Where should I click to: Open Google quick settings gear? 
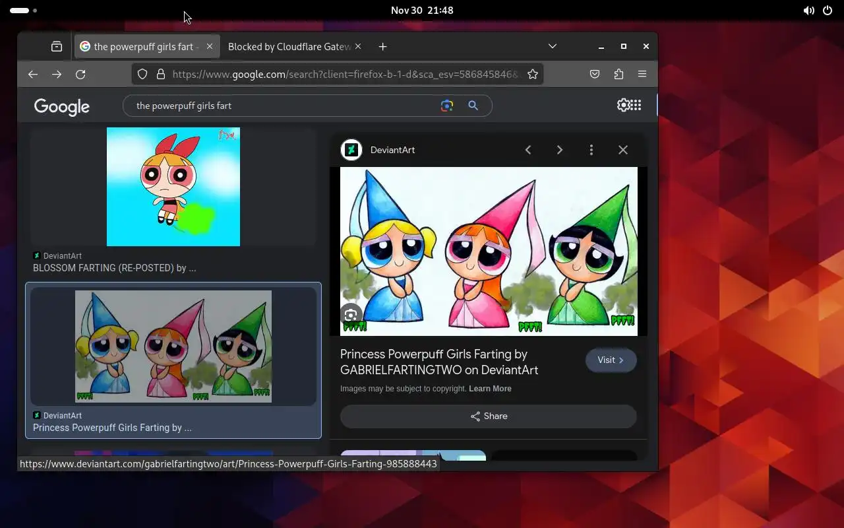click(623, 105)
